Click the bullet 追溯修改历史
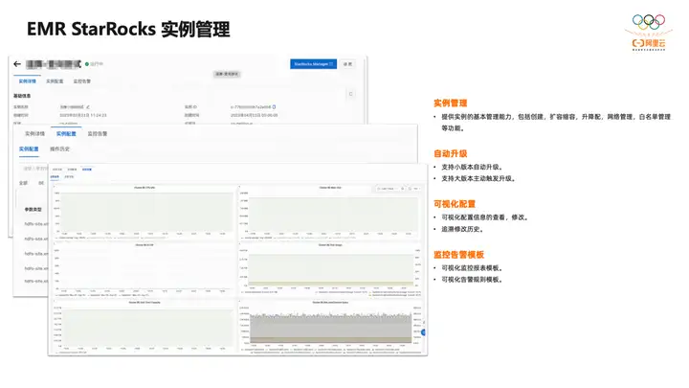This screenshot has width=689, height=388. tap(463, 229)
